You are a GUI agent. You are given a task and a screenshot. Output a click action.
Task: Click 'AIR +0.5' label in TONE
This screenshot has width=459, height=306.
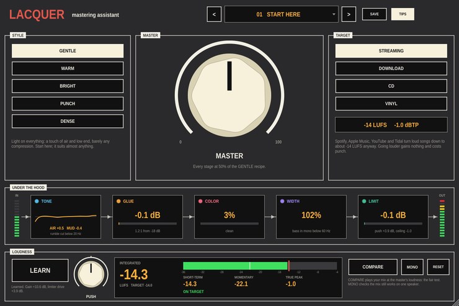pos(56,228)
